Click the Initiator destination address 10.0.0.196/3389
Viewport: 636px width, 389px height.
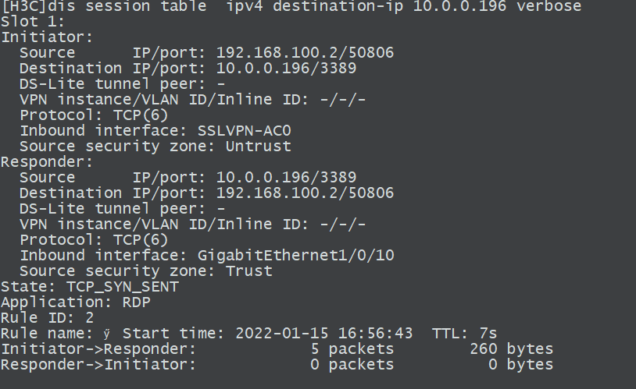pos(286,69)
